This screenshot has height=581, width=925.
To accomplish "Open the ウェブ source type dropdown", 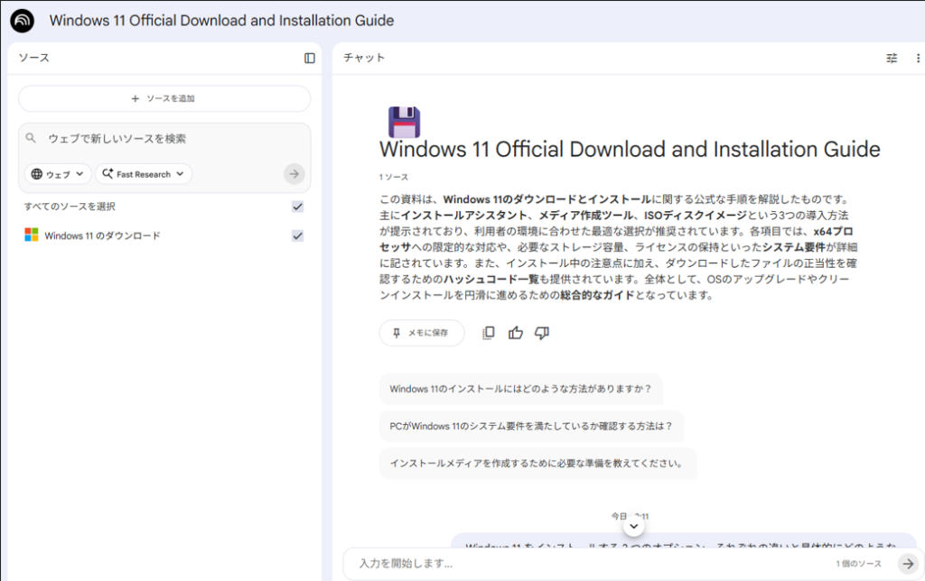I will click(59, 174).
